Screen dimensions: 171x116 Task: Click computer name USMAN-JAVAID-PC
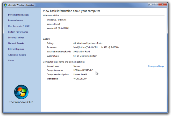(83, 70)
